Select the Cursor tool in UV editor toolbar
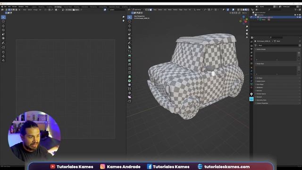 point(3,21)
